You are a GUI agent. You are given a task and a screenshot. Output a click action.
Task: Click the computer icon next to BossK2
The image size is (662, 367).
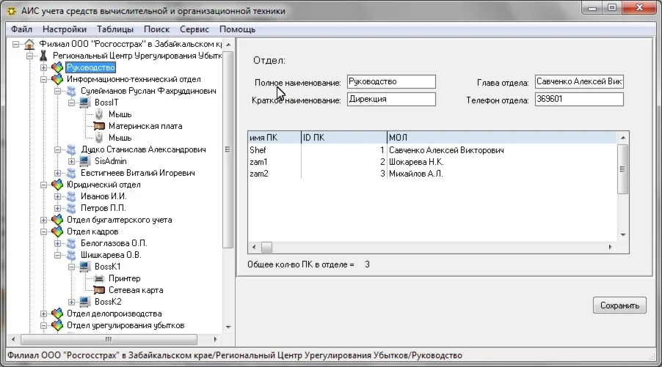[x=85, y=302]
